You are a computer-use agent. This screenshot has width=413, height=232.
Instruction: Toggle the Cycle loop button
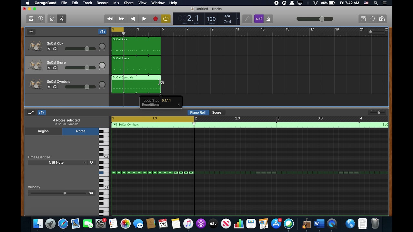tap(166, 19)
